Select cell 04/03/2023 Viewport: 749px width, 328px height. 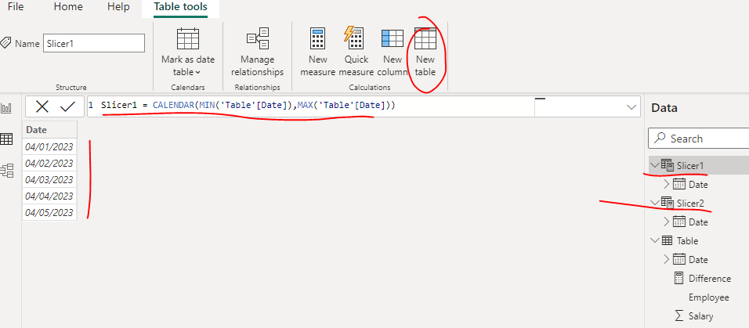click(x=49, y=179)
